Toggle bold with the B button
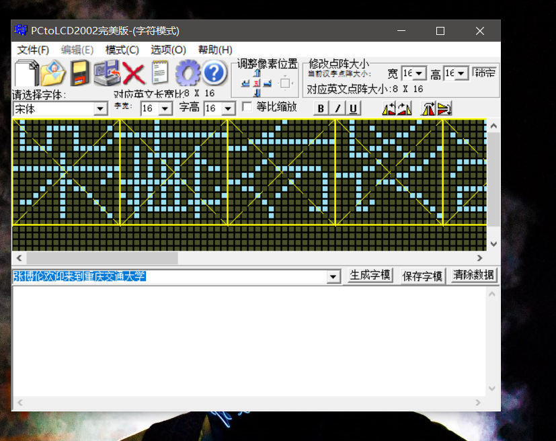Image resolution: width=556 pixels, height=441 pixels. tap(321, 108)
